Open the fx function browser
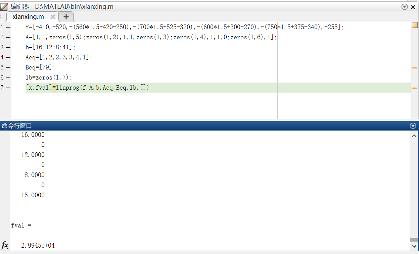Viewport: 419px width, 254px height. pos(5,246)
